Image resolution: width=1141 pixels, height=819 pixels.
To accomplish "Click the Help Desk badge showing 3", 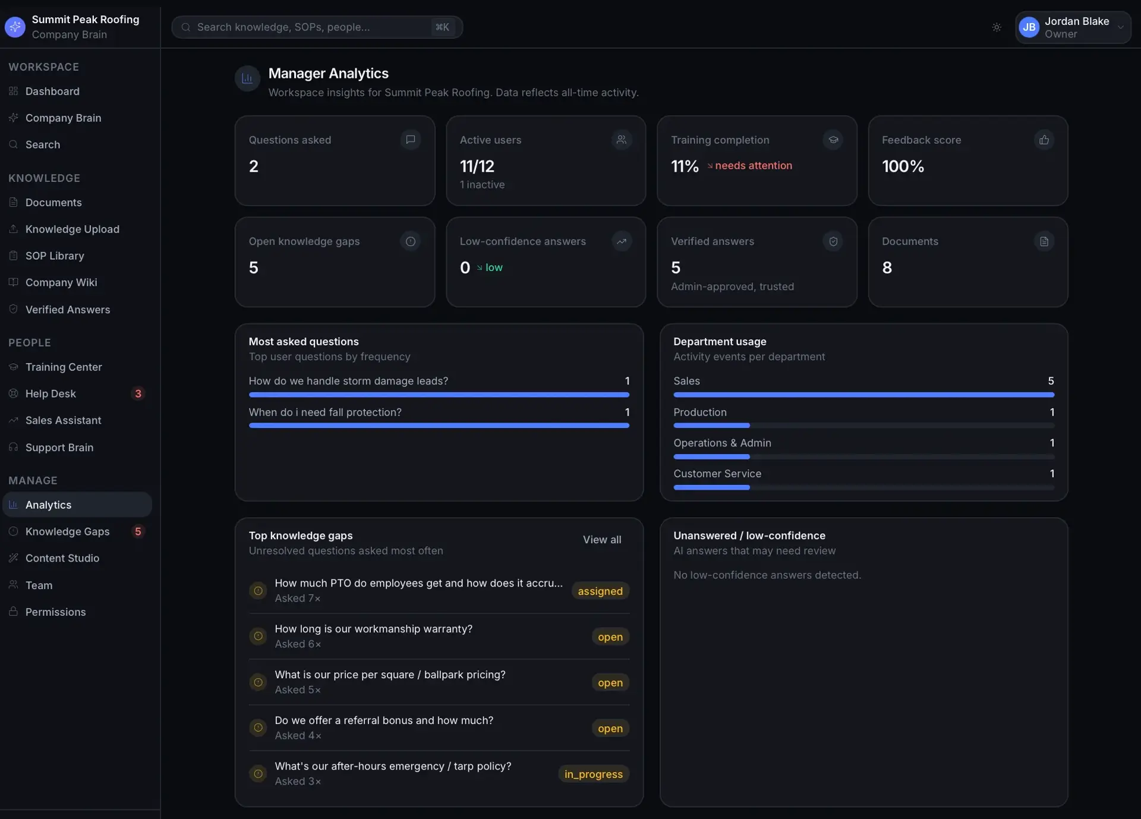I will coord(138,393).
